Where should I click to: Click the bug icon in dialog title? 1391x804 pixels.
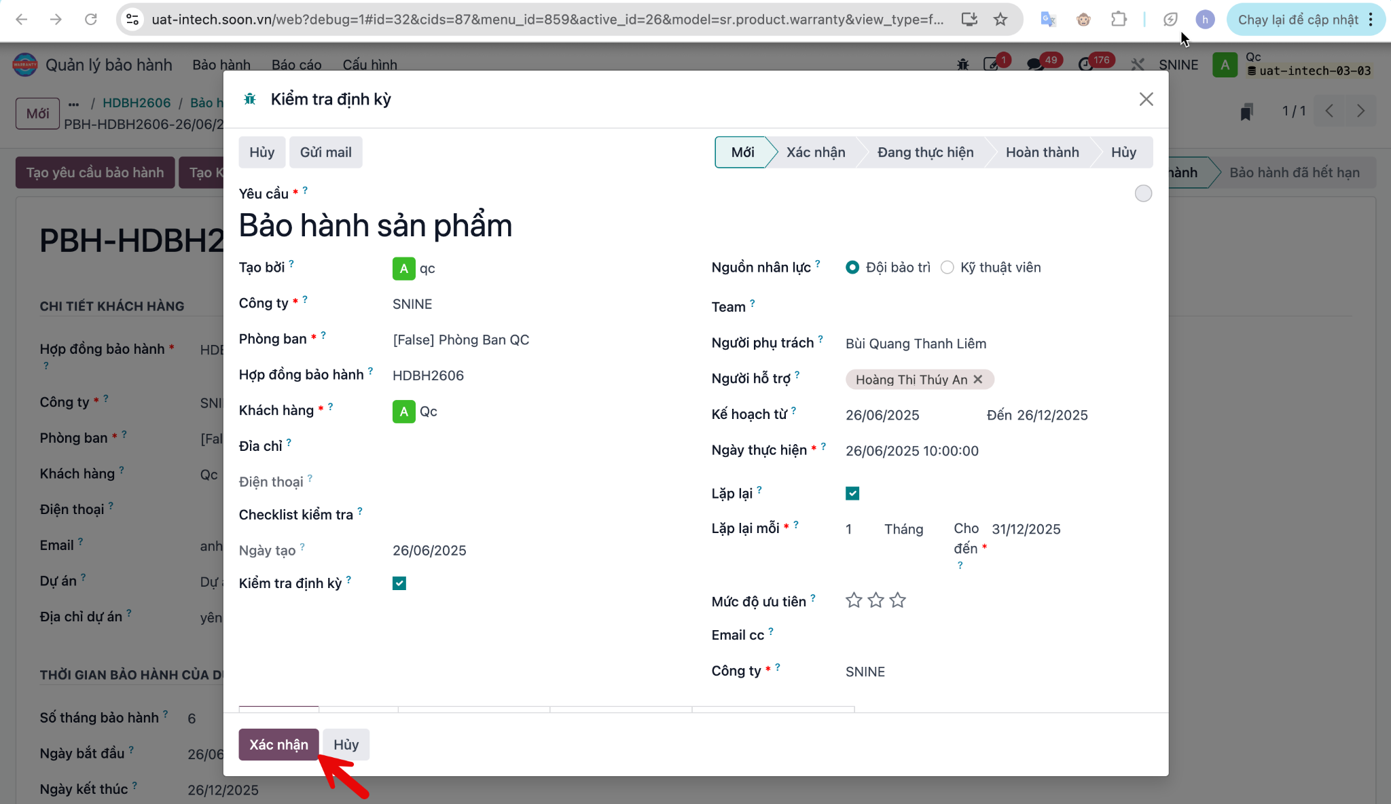coord(250,99)
